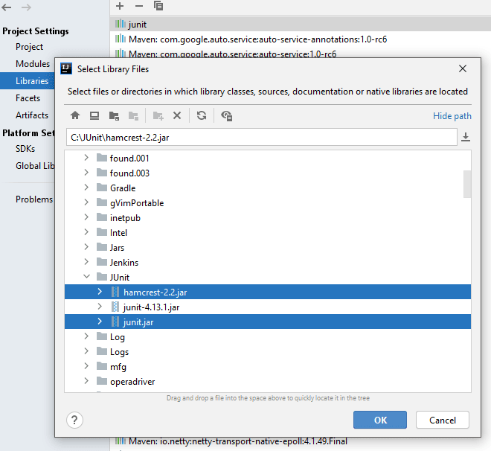Refresh the file tree
This screenshot has height=451, width=491.
pos(202,115)
